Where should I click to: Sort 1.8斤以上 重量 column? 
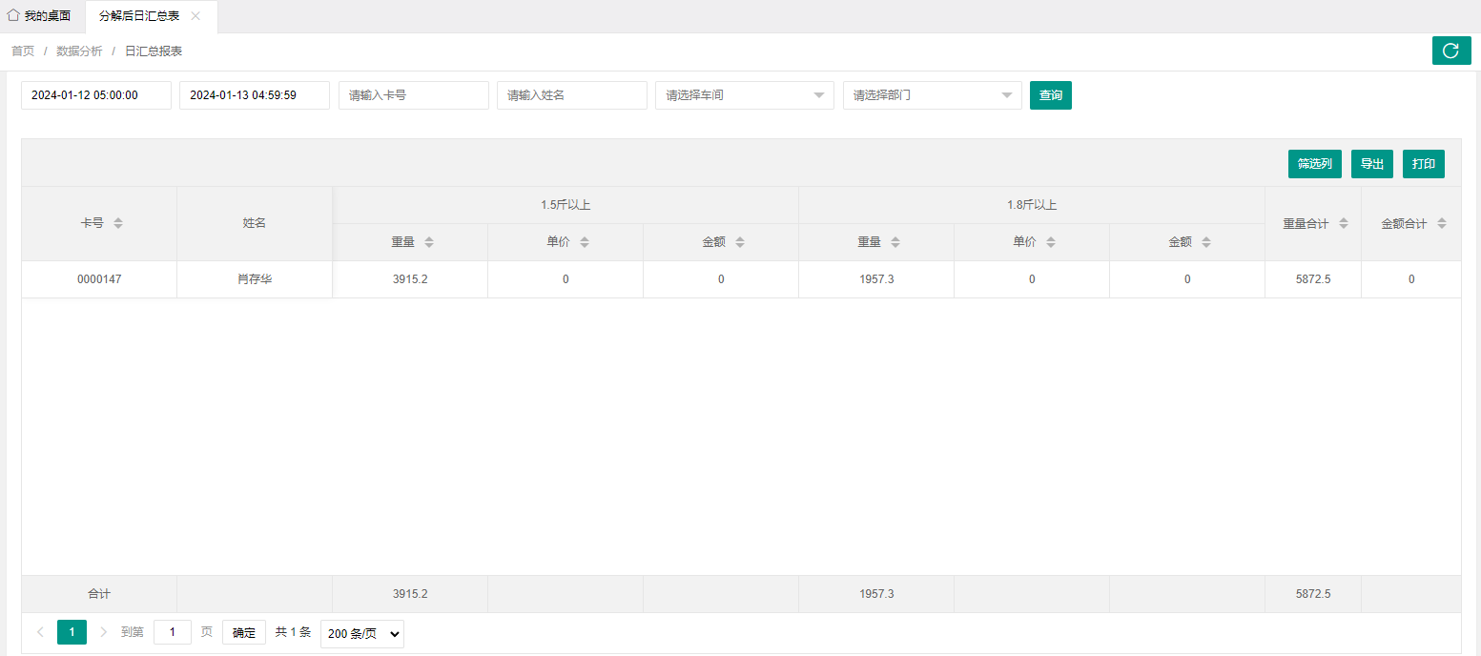coord(895,242)
